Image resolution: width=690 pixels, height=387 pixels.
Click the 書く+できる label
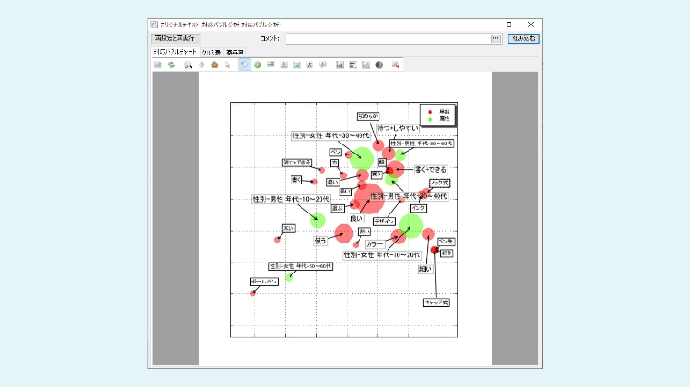click(x=430, y=170)
